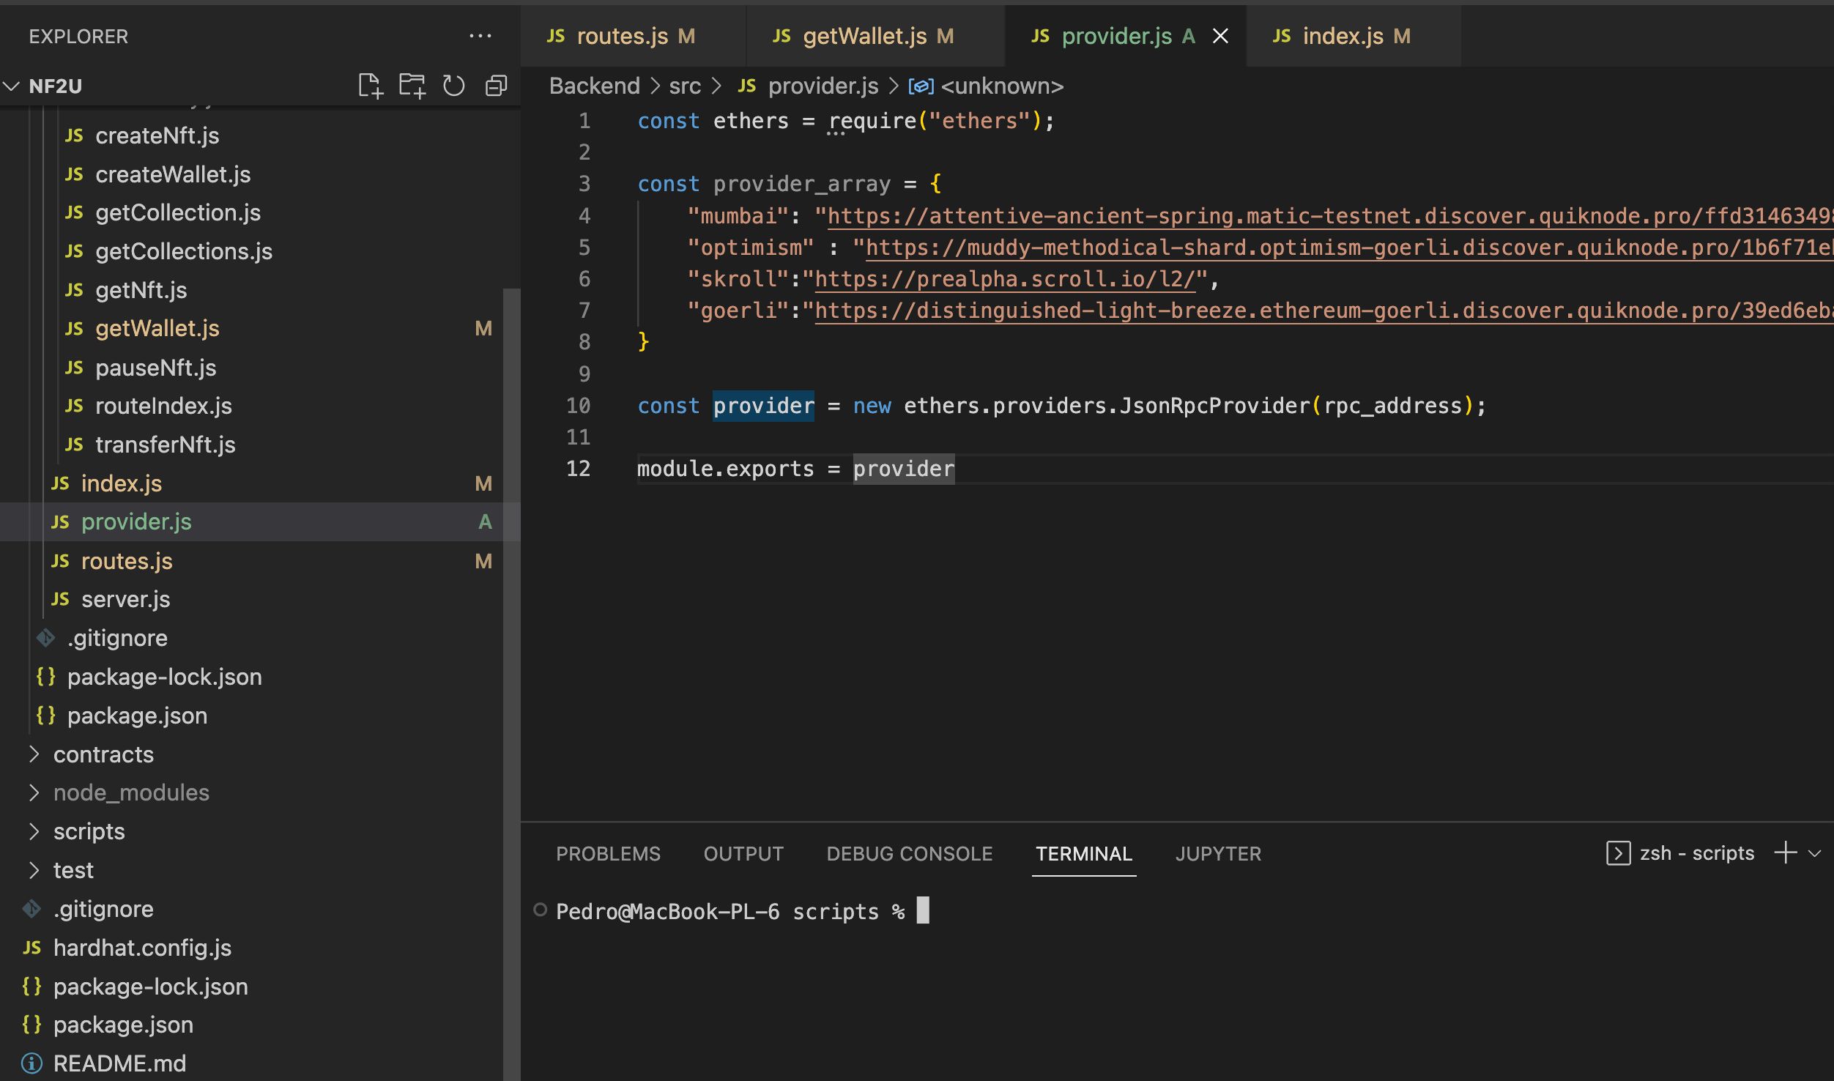The image size is (1834, 1081).
Task: Add a new terminal with plus icon
Action: (1785, 852)
